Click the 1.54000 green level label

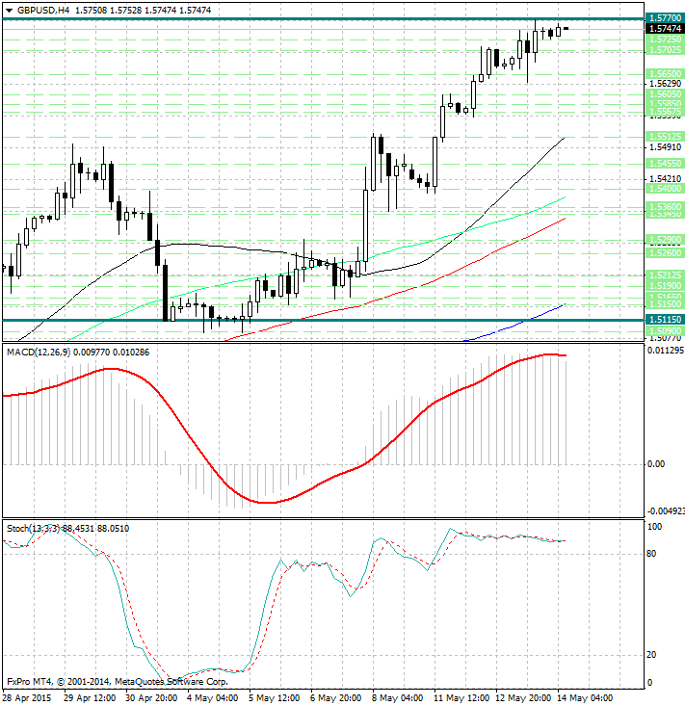click(x=665, y=189)
